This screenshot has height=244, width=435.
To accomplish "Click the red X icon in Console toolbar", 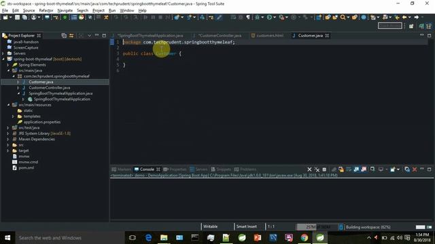I will coord(415,169).
